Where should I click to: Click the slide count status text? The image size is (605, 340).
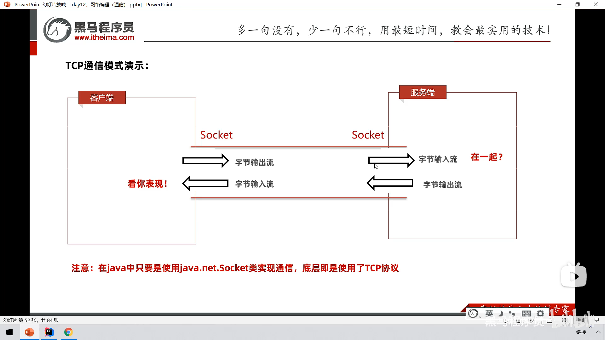point(31,320)
